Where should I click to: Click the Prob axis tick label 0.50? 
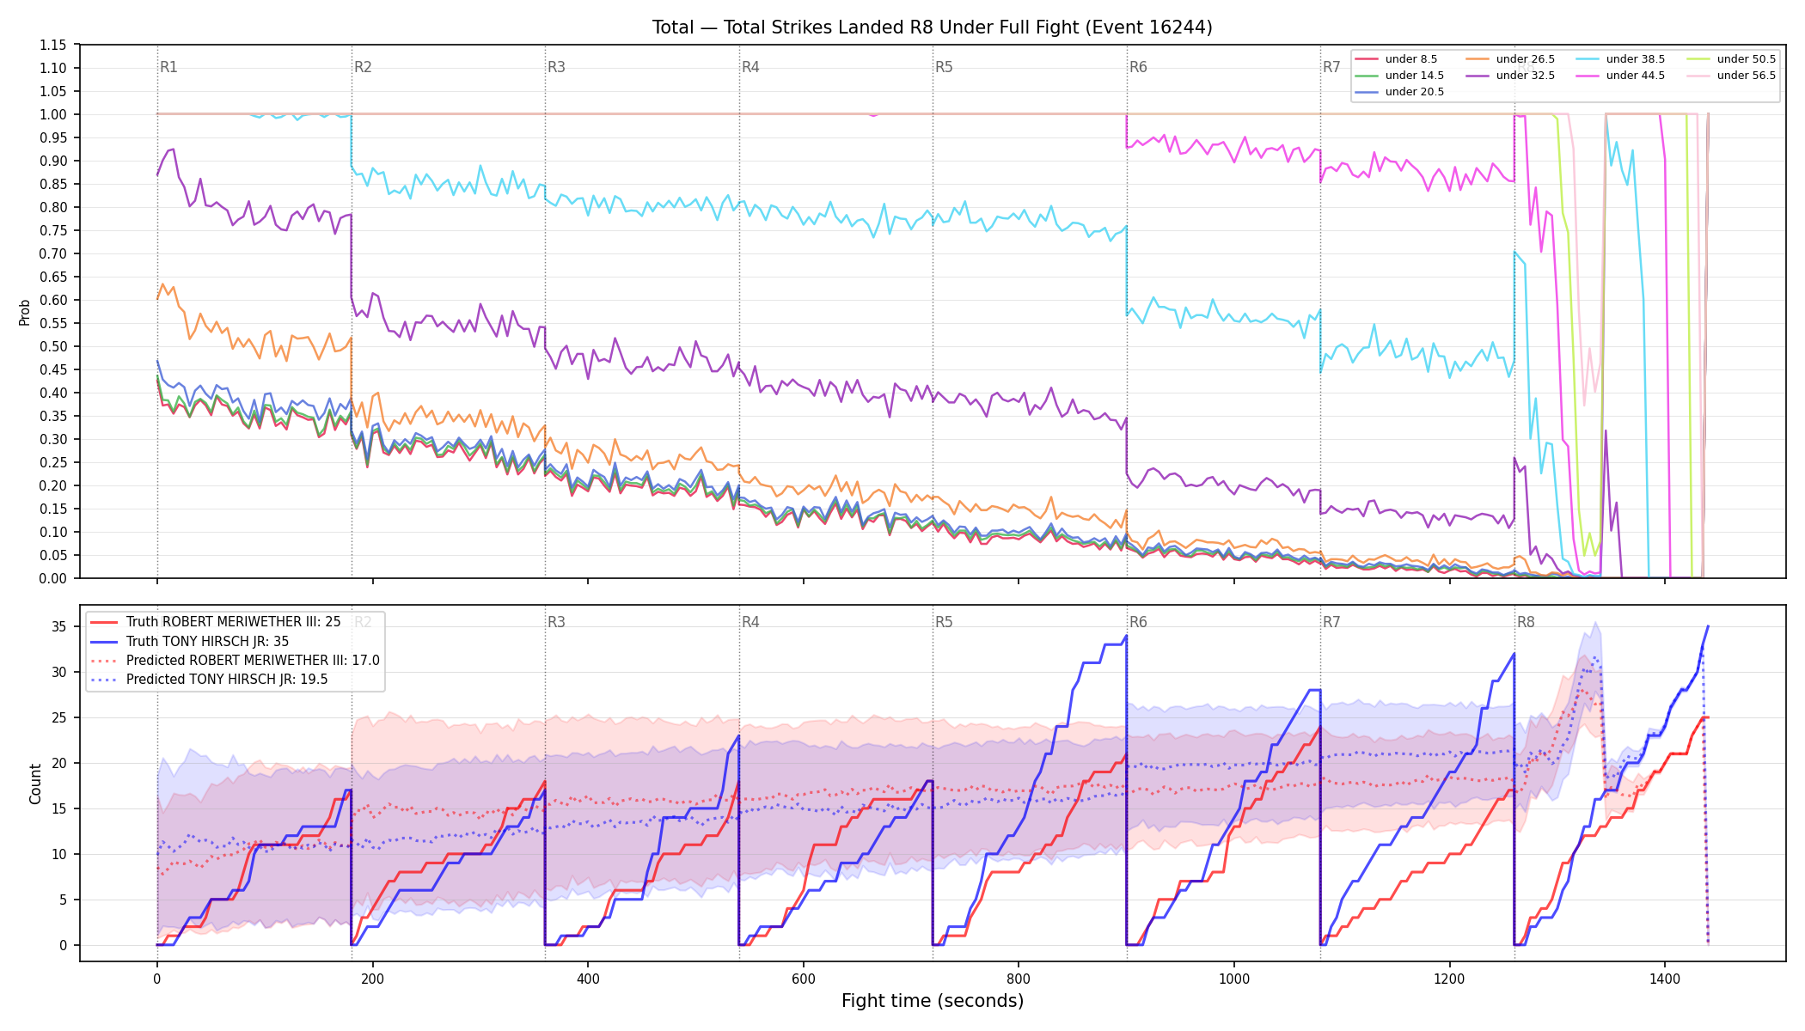click(x=53, y=347)
